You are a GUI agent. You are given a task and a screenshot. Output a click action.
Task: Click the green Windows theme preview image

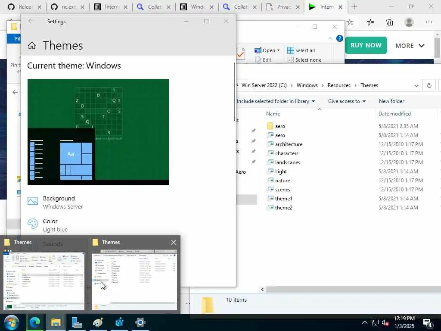point(98,132)
